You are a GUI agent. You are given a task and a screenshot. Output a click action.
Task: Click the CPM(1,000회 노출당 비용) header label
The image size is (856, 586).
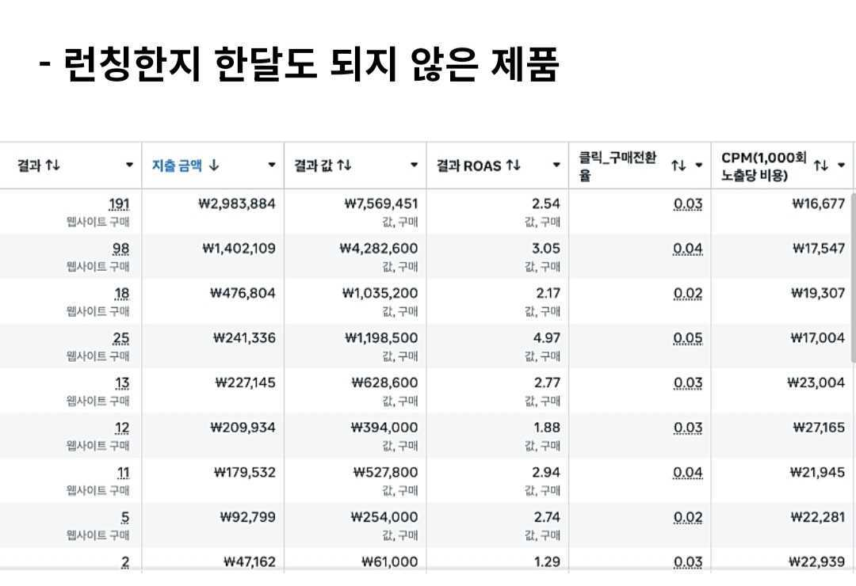point(763,166)
